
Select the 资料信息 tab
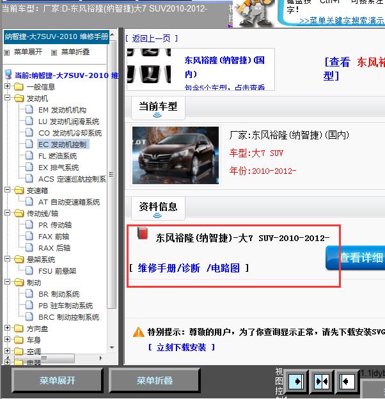(158, 208)
